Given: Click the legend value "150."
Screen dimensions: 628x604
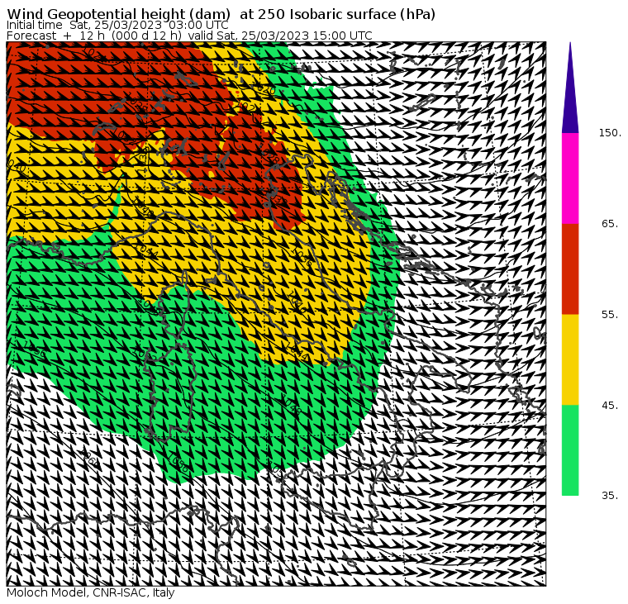Looking at the screenshot, I should click(610, 133).
